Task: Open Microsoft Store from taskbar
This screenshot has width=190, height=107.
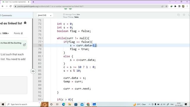Action: click(x=76, y=104)
